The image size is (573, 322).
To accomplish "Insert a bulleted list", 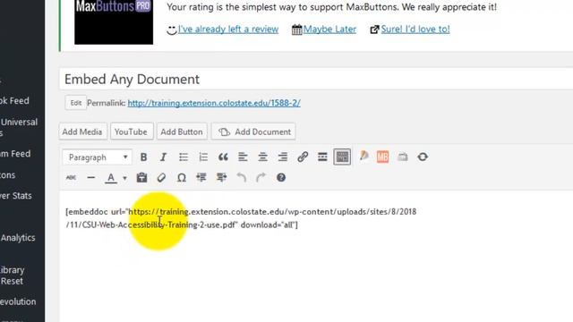I will [x=183, y=157].
